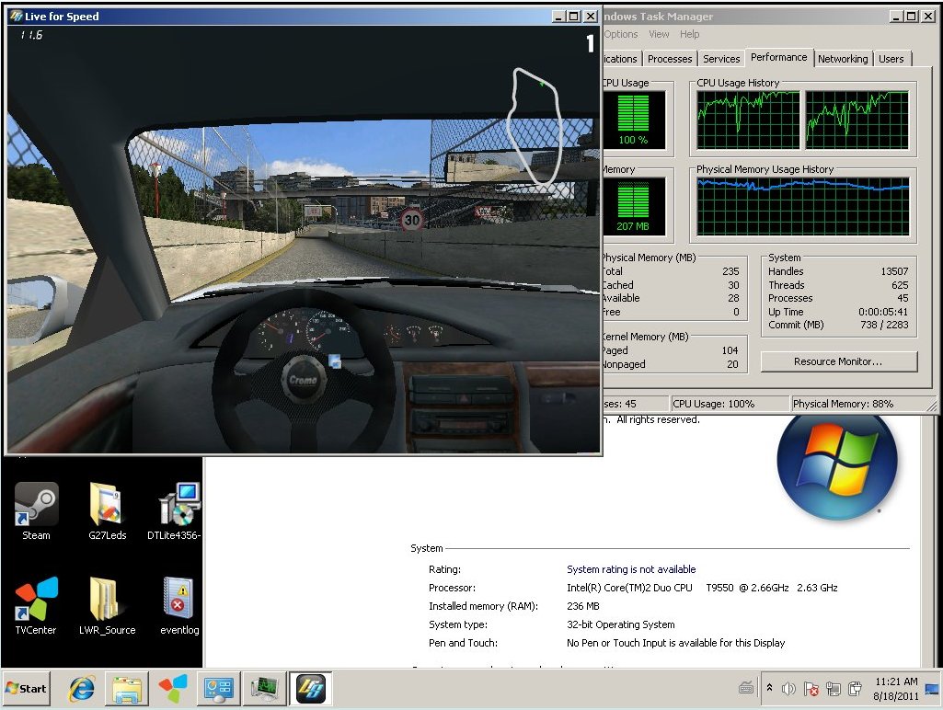Click the Memory 207 MB meter
Viewport: 943px width, 710px height.
(633, 206)
